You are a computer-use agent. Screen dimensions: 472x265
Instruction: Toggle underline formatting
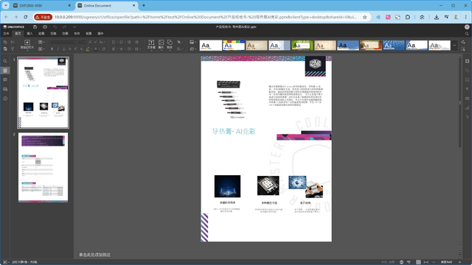[63, 49]
